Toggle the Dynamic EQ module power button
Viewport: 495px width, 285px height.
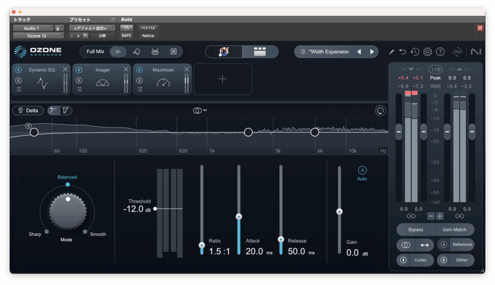click(18, 70)
